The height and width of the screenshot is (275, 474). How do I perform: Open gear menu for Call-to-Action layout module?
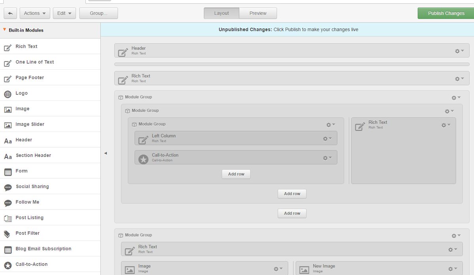327,158
